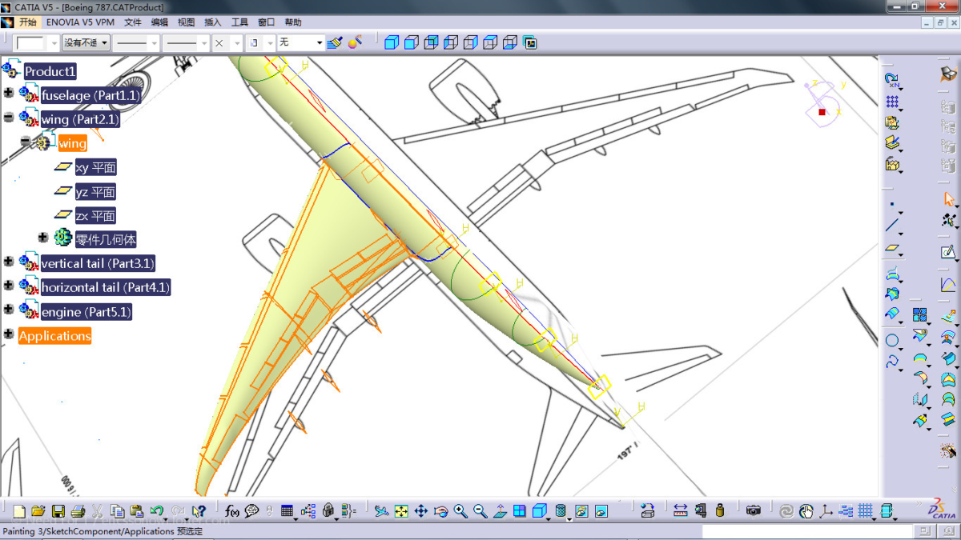
Task: Undo the last action
Action: tap(157, 510)
